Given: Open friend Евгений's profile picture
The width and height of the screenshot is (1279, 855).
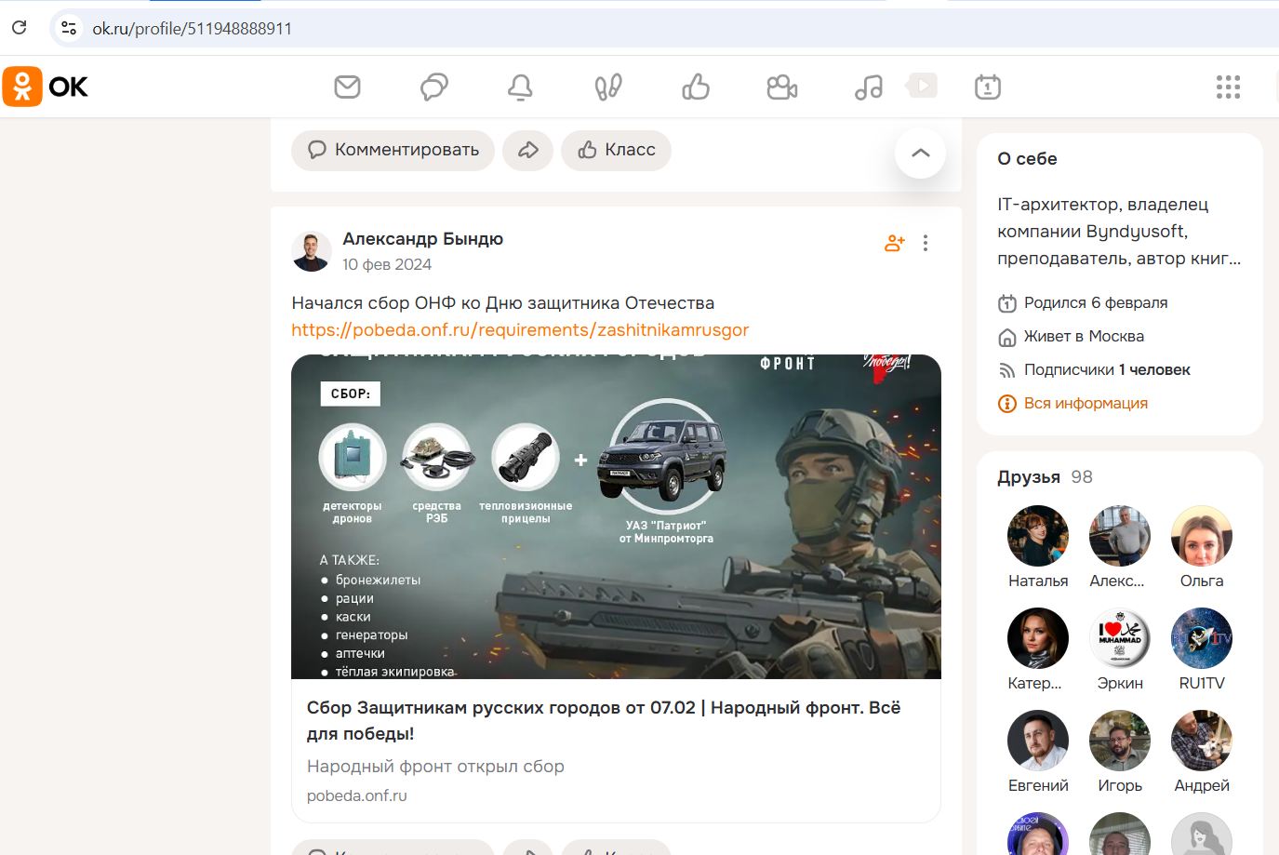Looking at the screenshot, I should (1038, 741).
